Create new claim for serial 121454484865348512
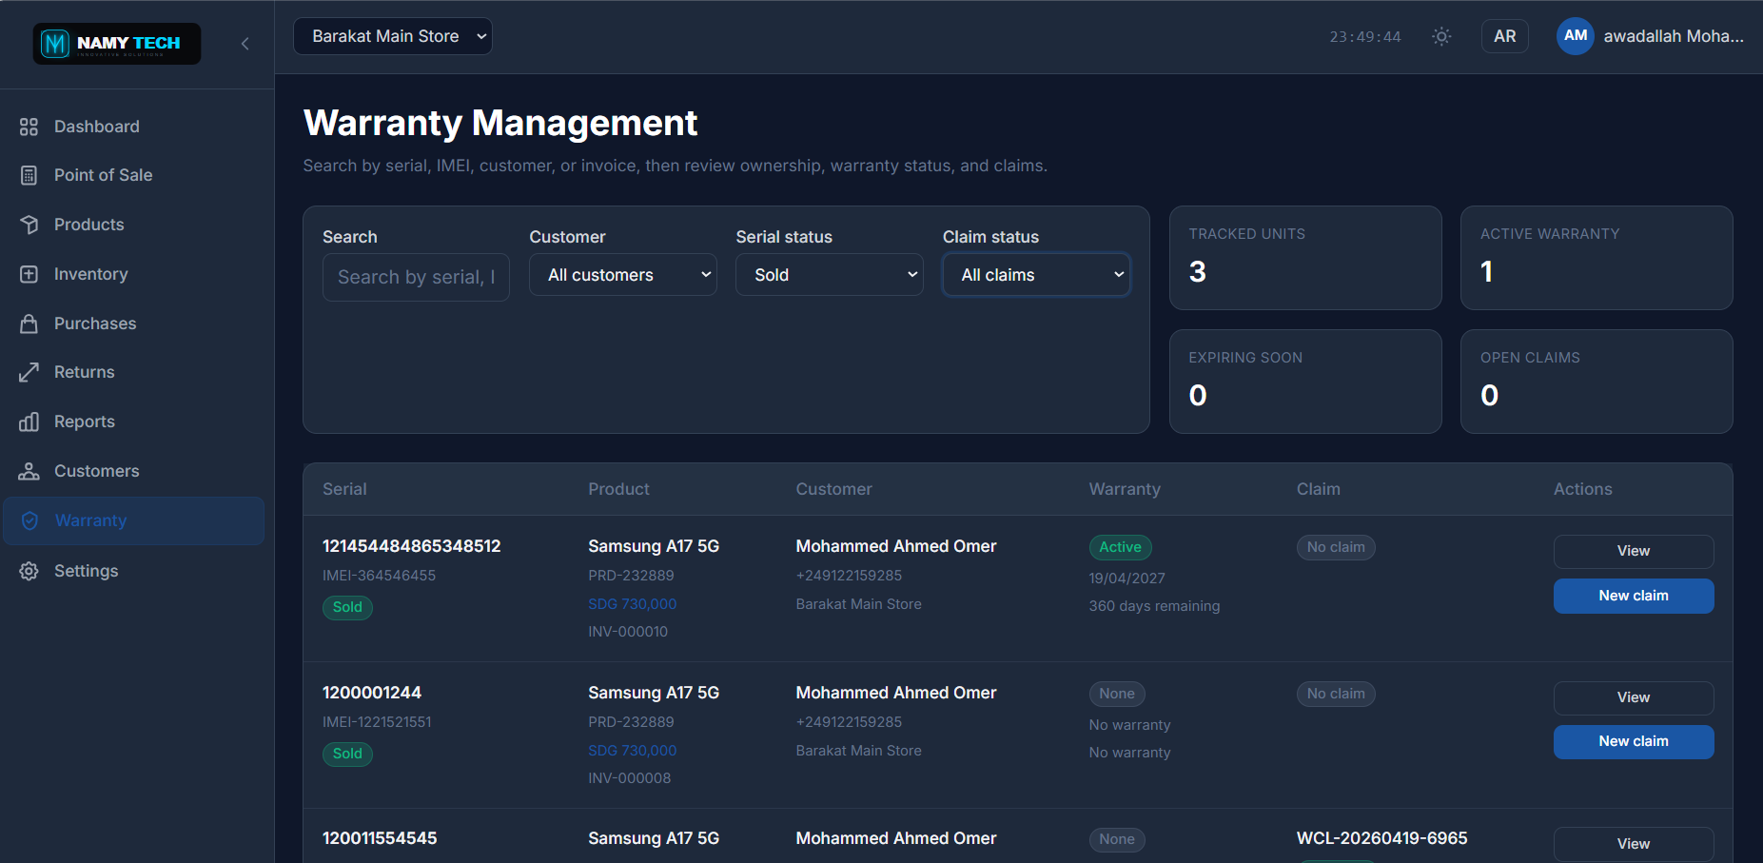1763x863 pixels. (1634, 596)
